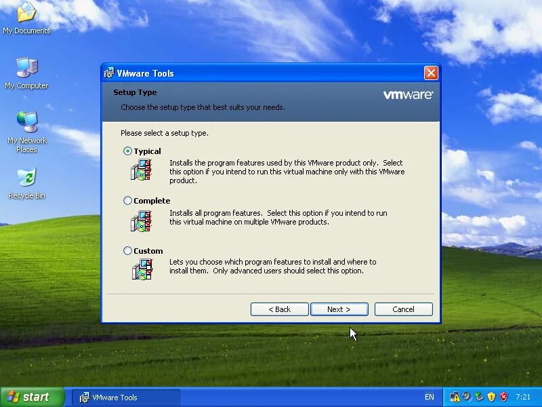Click the 'Installs the program features used' description

click(x=287, y=172)
